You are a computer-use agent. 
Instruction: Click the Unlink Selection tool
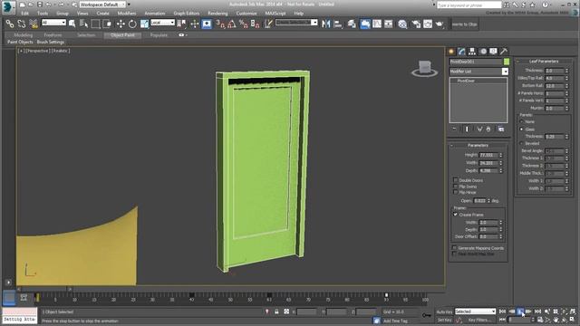point(22,24)
